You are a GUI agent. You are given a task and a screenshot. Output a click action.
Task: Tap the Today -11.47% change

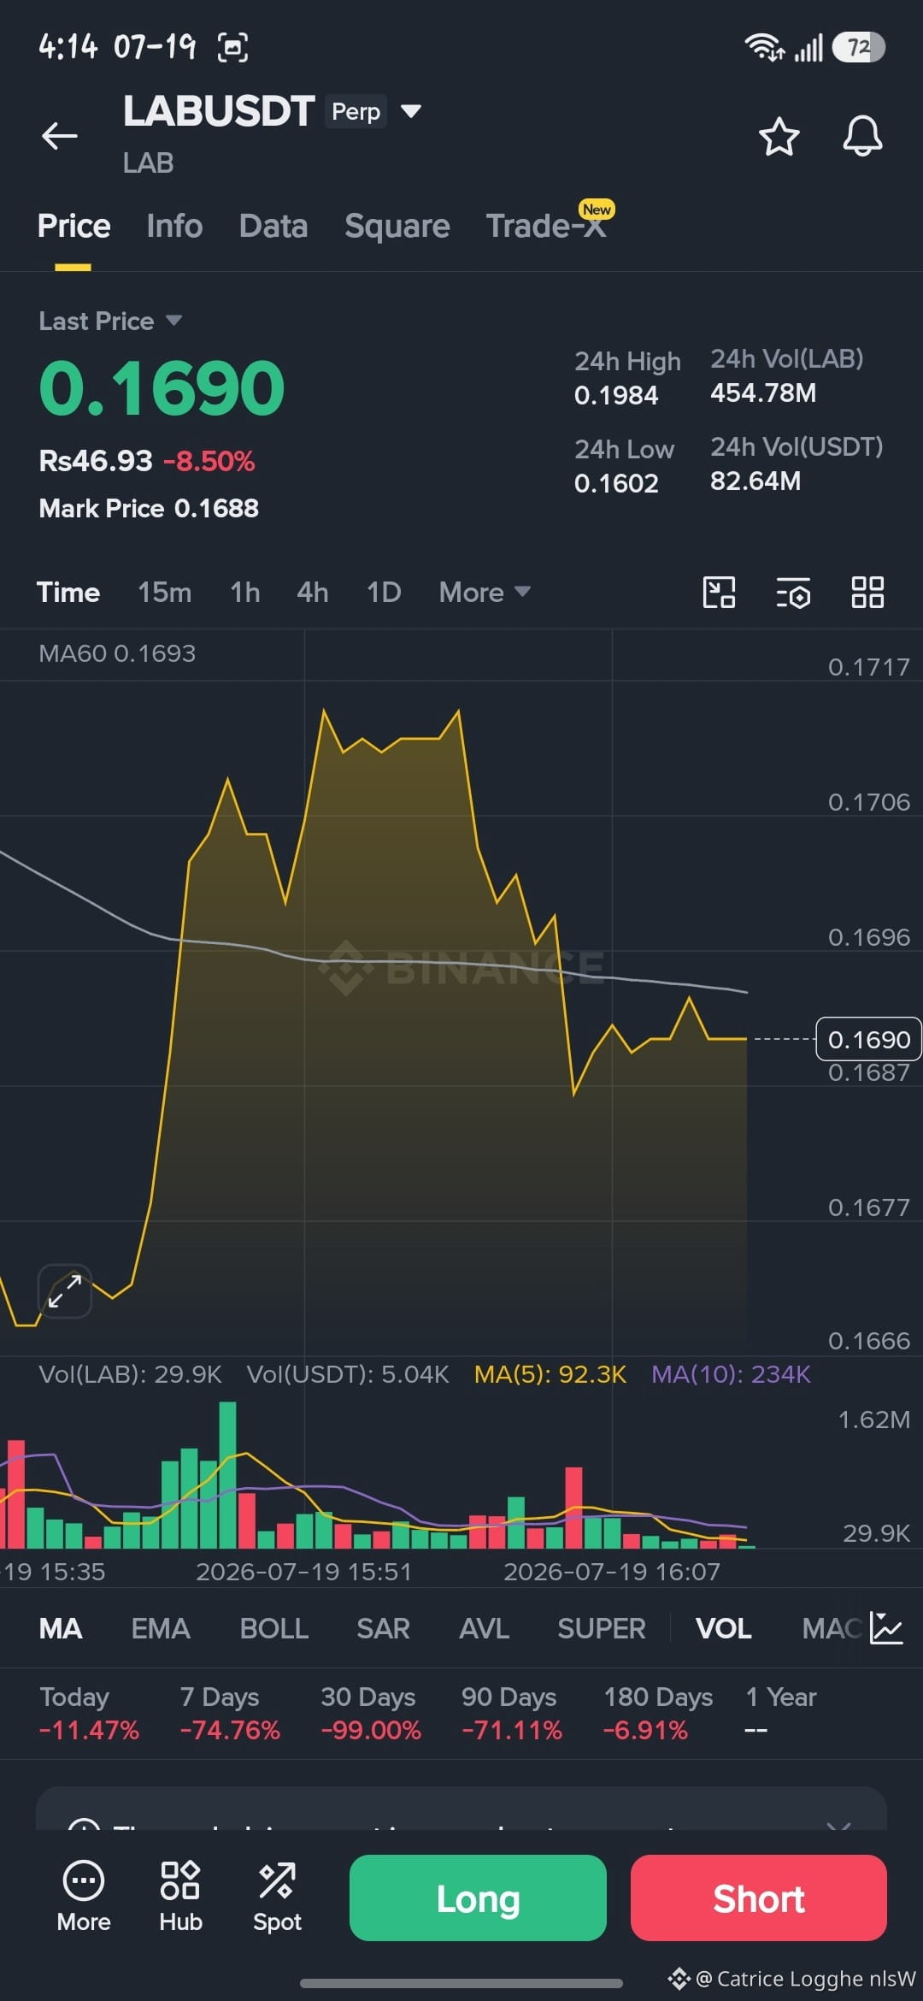coord(89,1714)
